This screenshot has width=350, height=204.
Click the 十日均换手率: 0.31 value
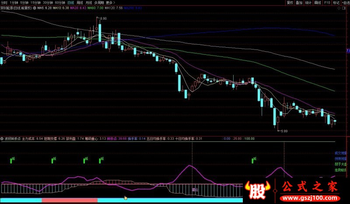pyautogui.click(x=189, y=139)
